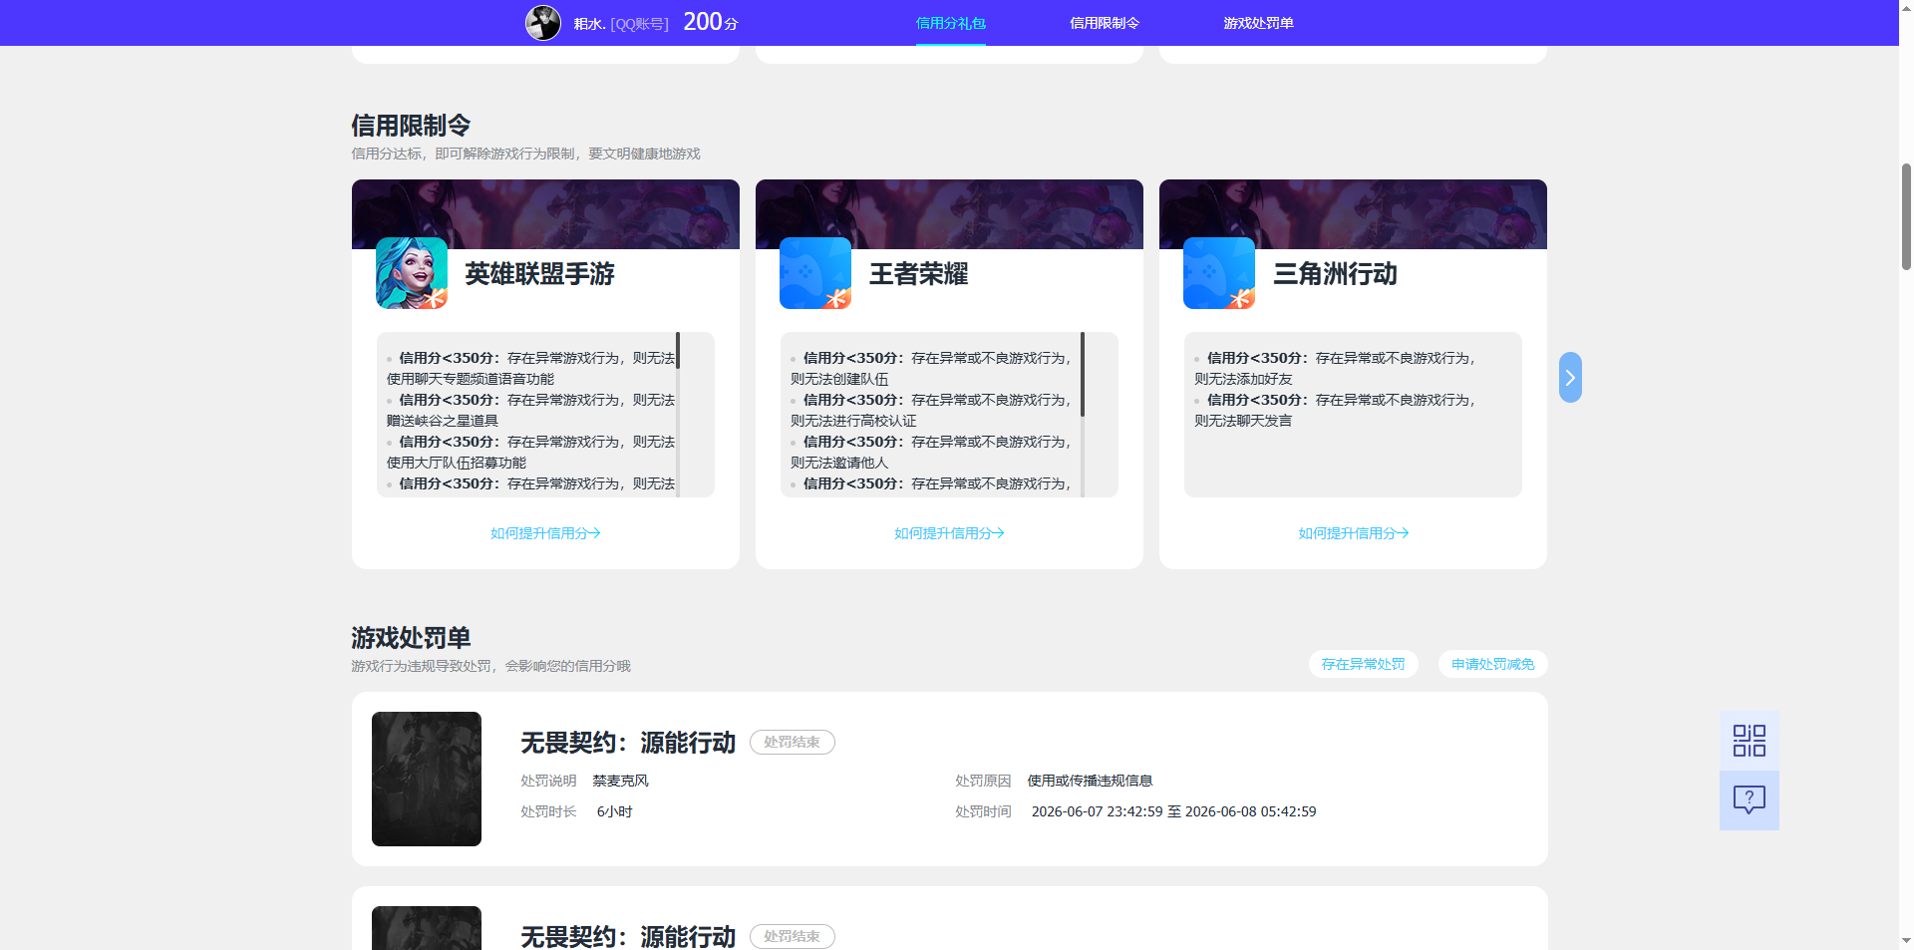Open the 信用分礼包 tab
Image resolution: width=1914 pixels, height=950 pixels.
pos(950,23)
